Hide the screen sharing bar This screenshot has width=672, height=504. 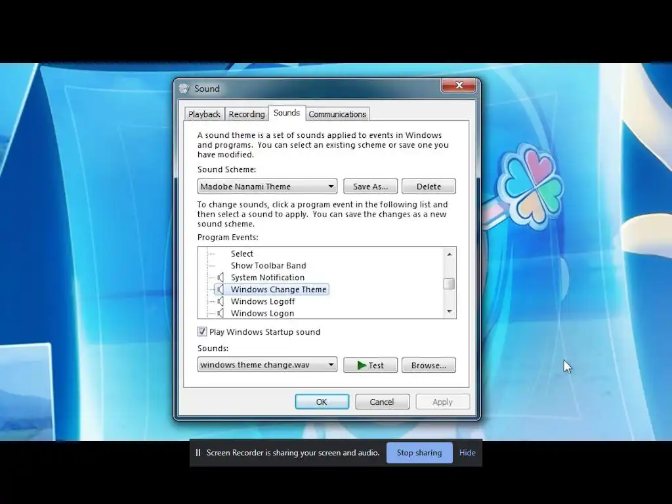(467, 453)
